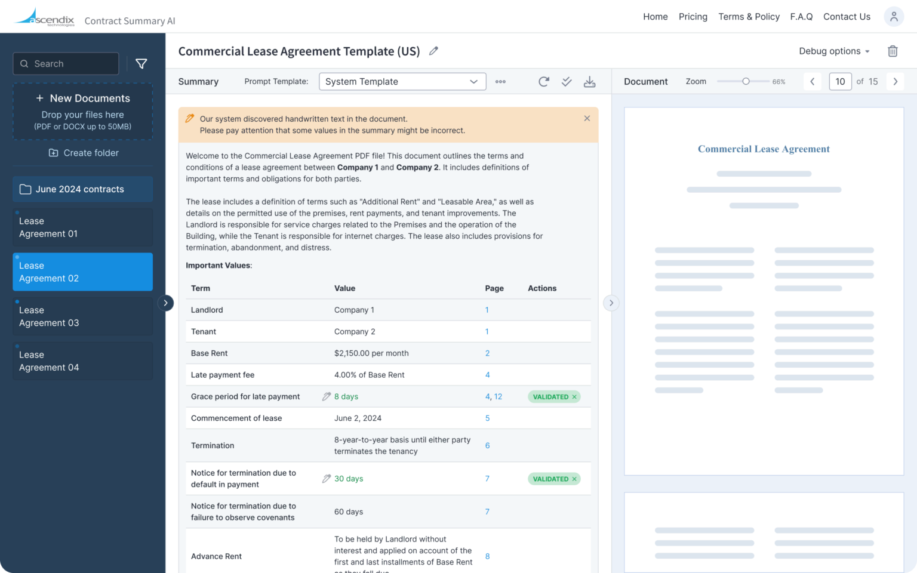917x573 pixels.
Task: Click the filter funnel icon
Action: pos(141,64)
